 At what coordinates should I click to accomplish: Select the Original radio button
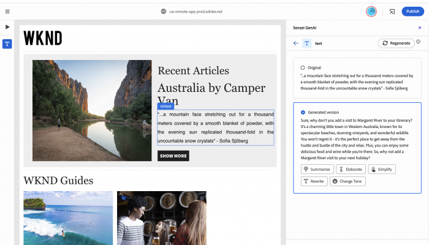(x=303, y=68)
